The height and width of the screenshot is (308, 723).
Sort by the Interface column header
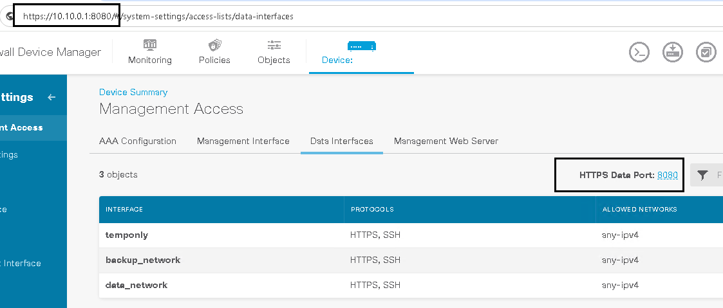click(x=124, y=210)
